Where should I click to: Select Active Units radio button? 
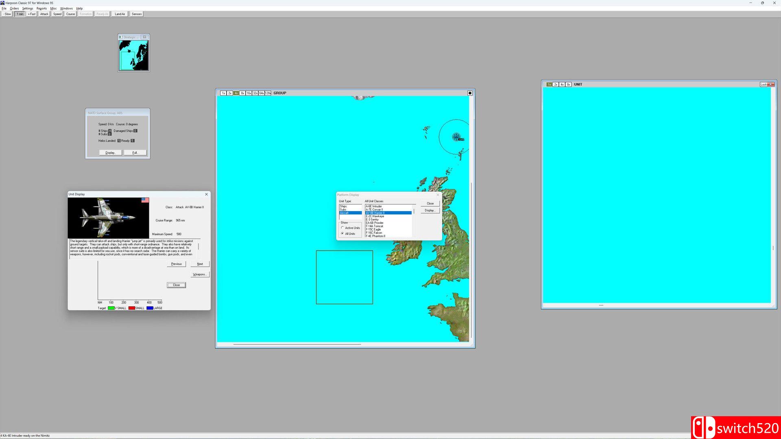343,228
